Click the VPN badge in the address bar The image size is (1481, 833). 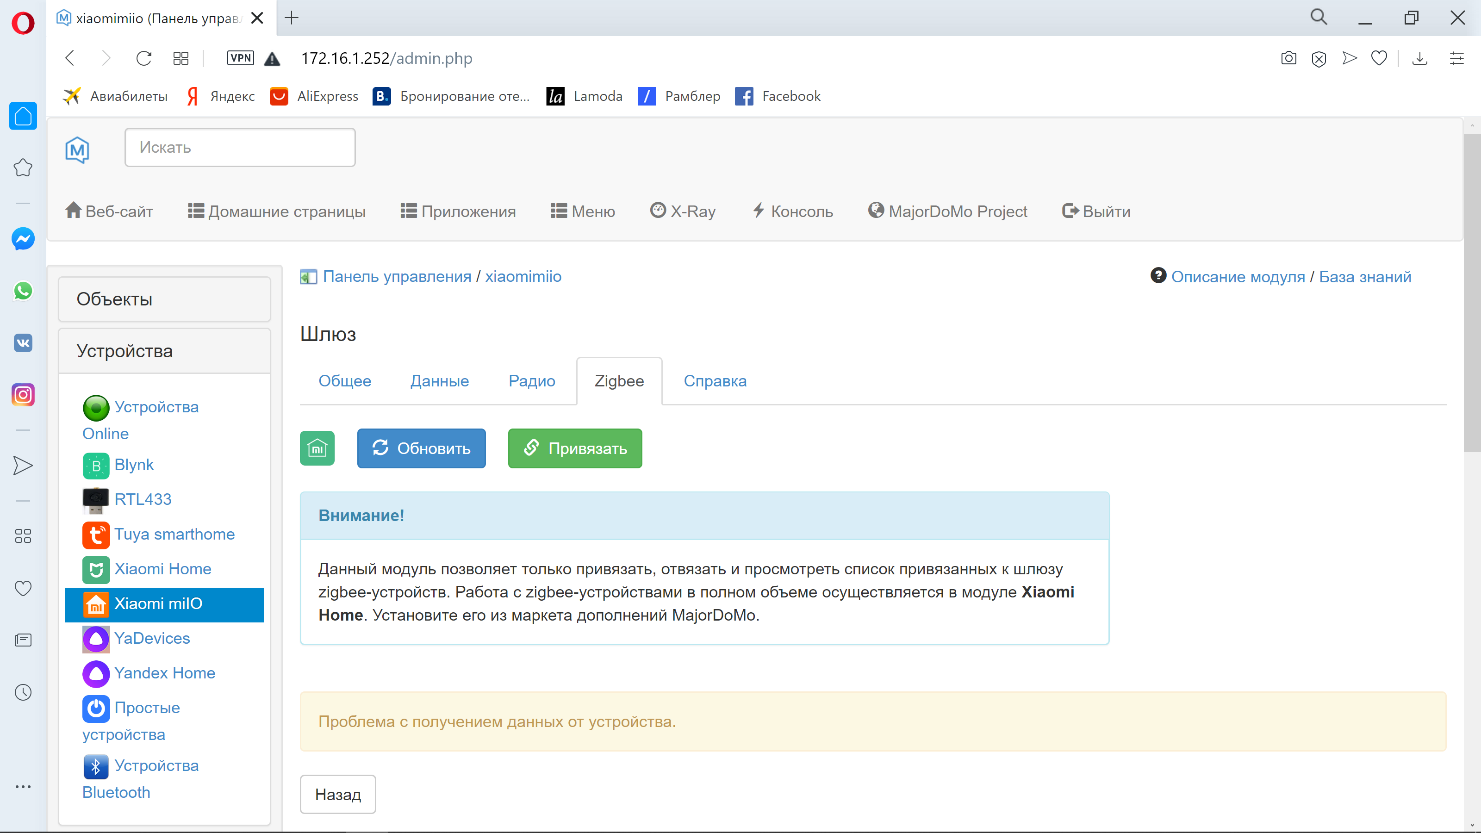(x=240, y=58)
